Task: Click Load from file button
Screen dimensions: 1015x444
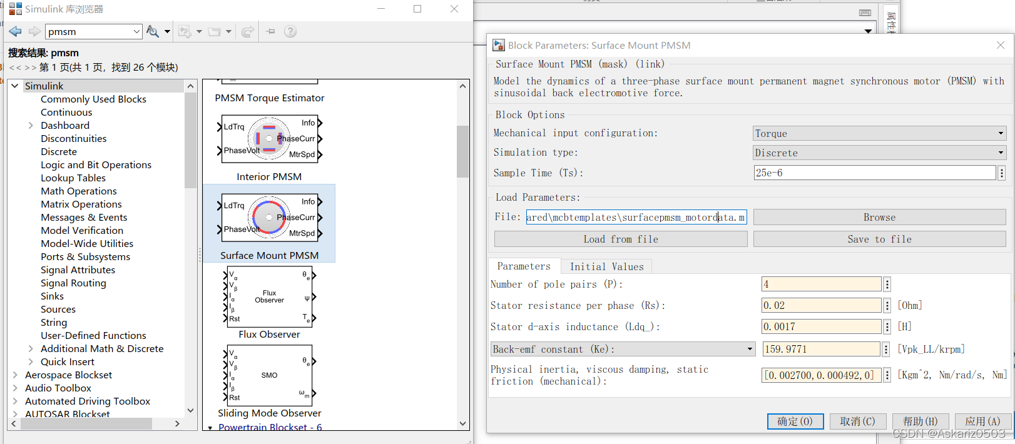Action: pos(621,239)
